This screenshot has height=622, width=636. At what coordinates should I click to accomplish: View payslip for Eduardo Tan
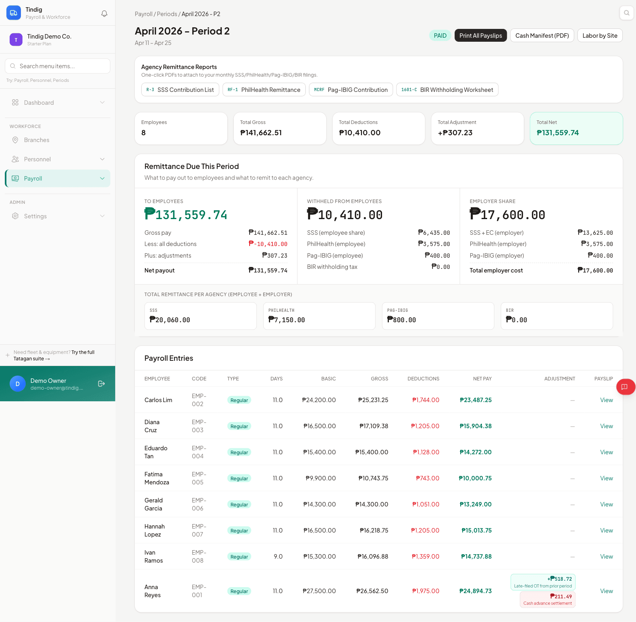tap(606, 452)
